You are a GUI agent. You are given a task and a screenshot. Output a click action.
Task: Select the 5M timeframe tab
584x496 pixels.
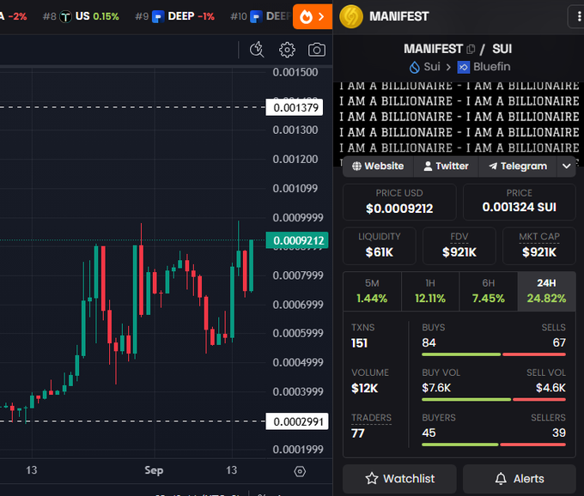[x=372, y=291]
